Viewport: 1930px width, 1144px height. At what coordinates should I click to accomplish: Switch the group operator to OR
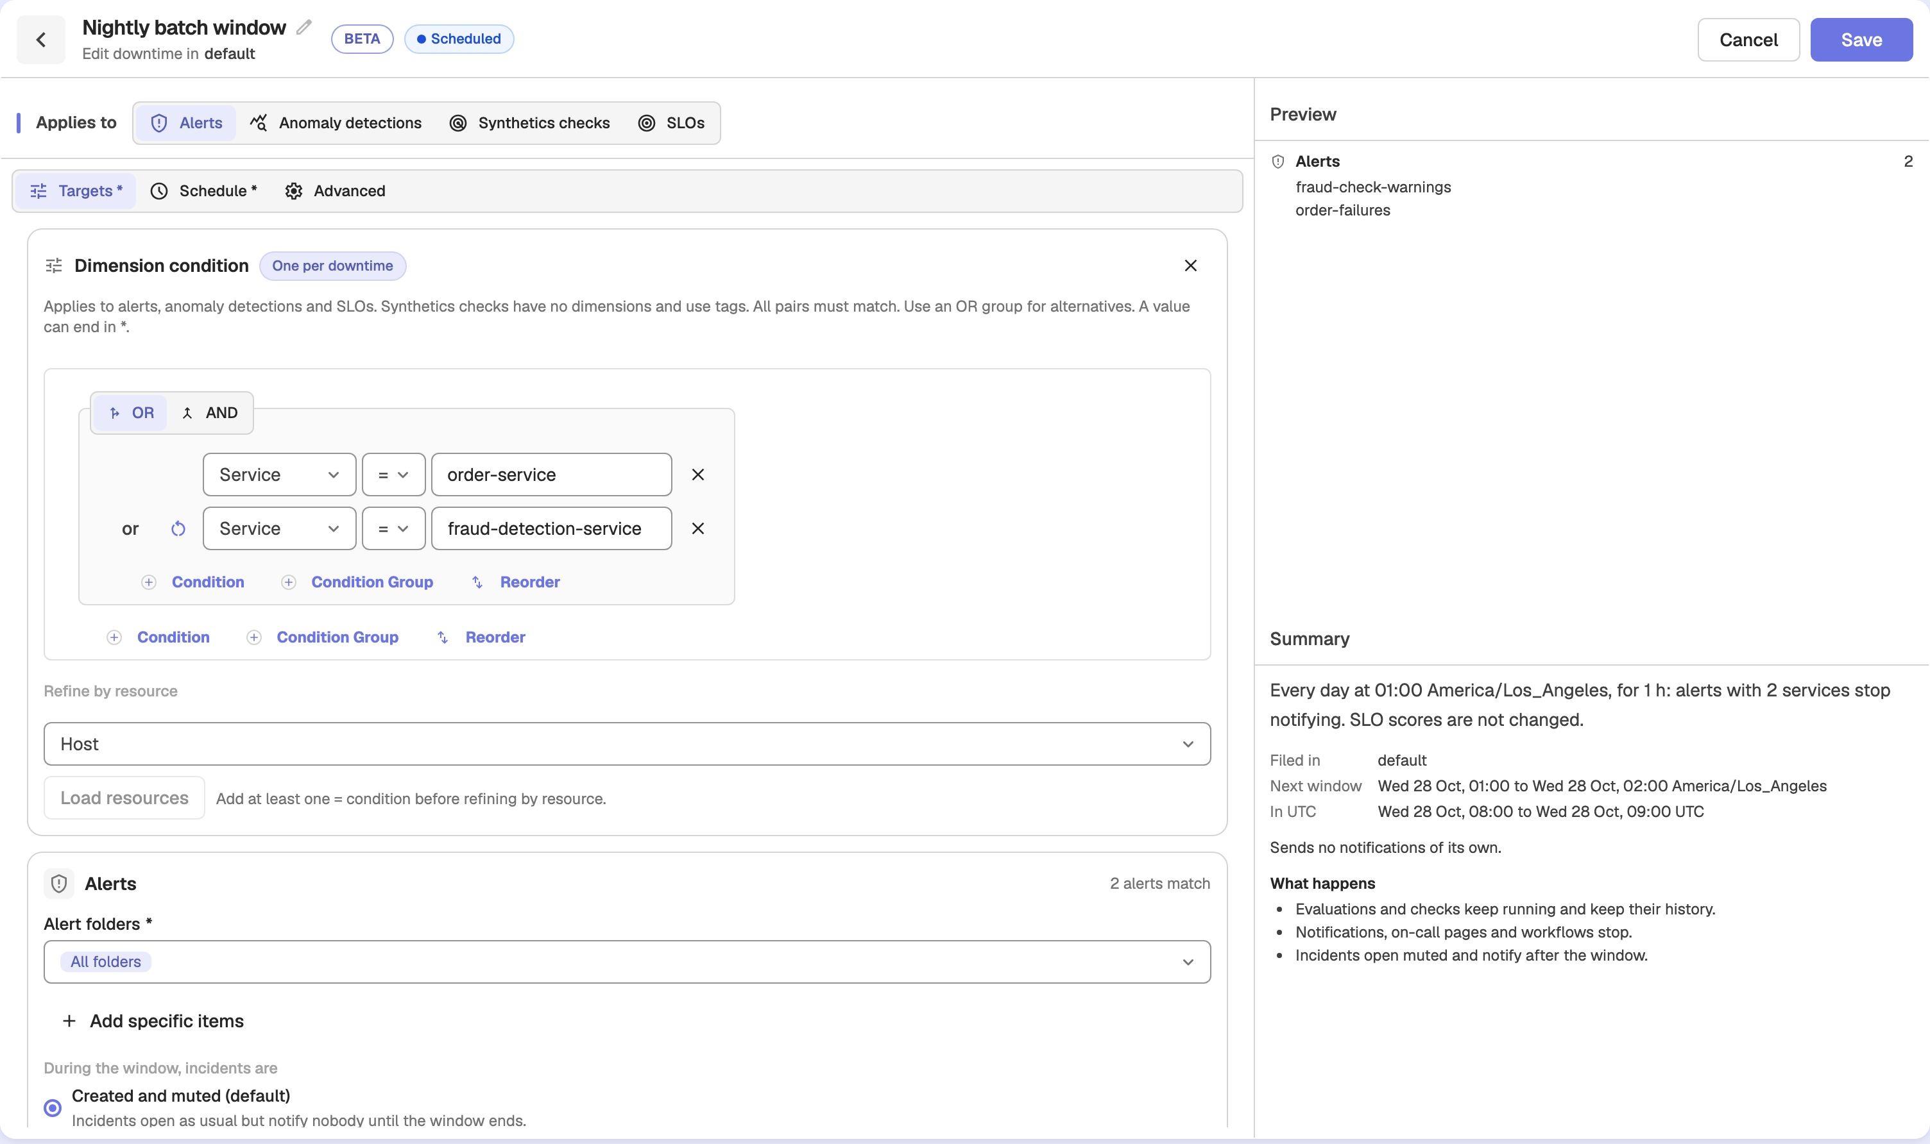[x=131, y=413]
